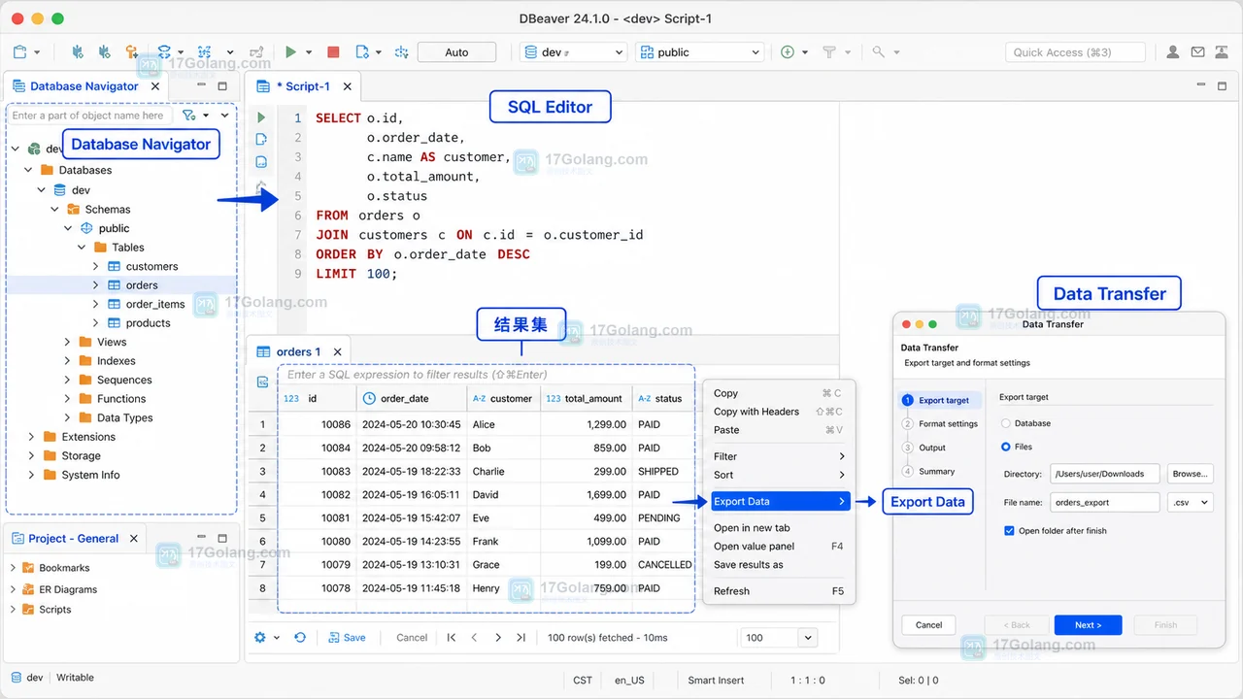The width and height of the screenshot is (1243, 699).
Task: Click the Browse... directory button
Action: 1190,474
